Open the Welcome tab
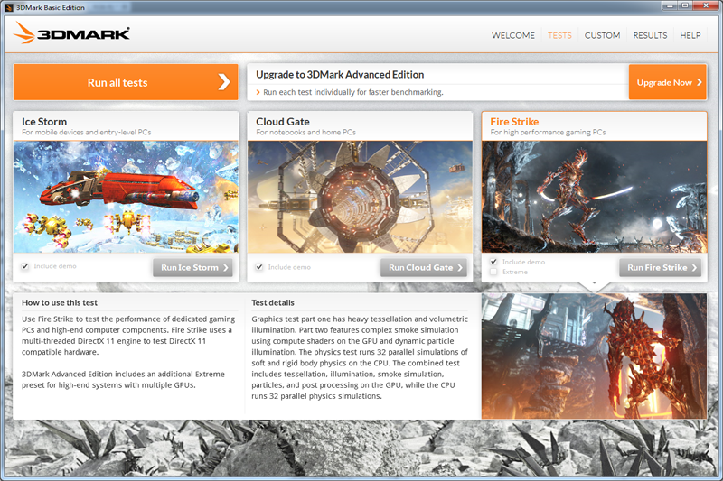The height and width of the screenshot is (481, 723). (x=513, y=36)
